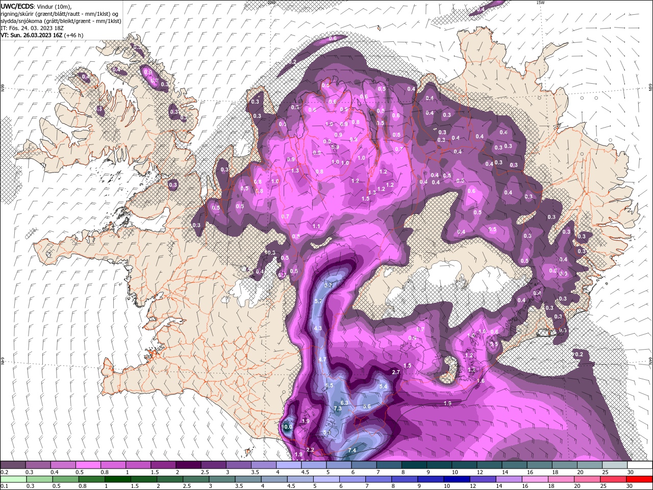Click the 'VT: Sun. 26.03.2023 16Z' valid time
Screen dimensions: 653x490
click(31, 35)
